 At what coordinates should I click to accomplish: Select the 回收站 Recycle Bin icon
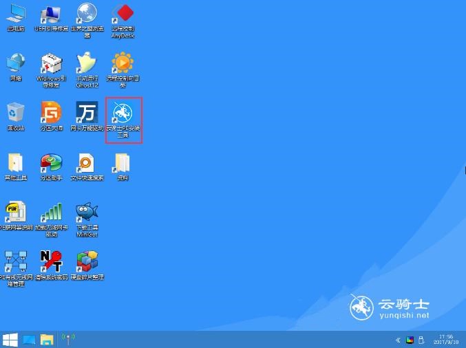16,117
